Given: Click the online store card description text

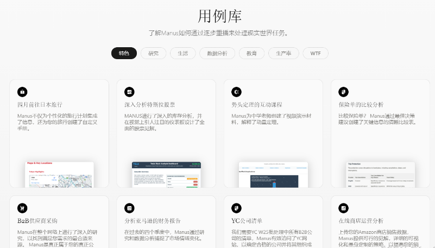Looking at the screenshot, I should coord(379,239).
